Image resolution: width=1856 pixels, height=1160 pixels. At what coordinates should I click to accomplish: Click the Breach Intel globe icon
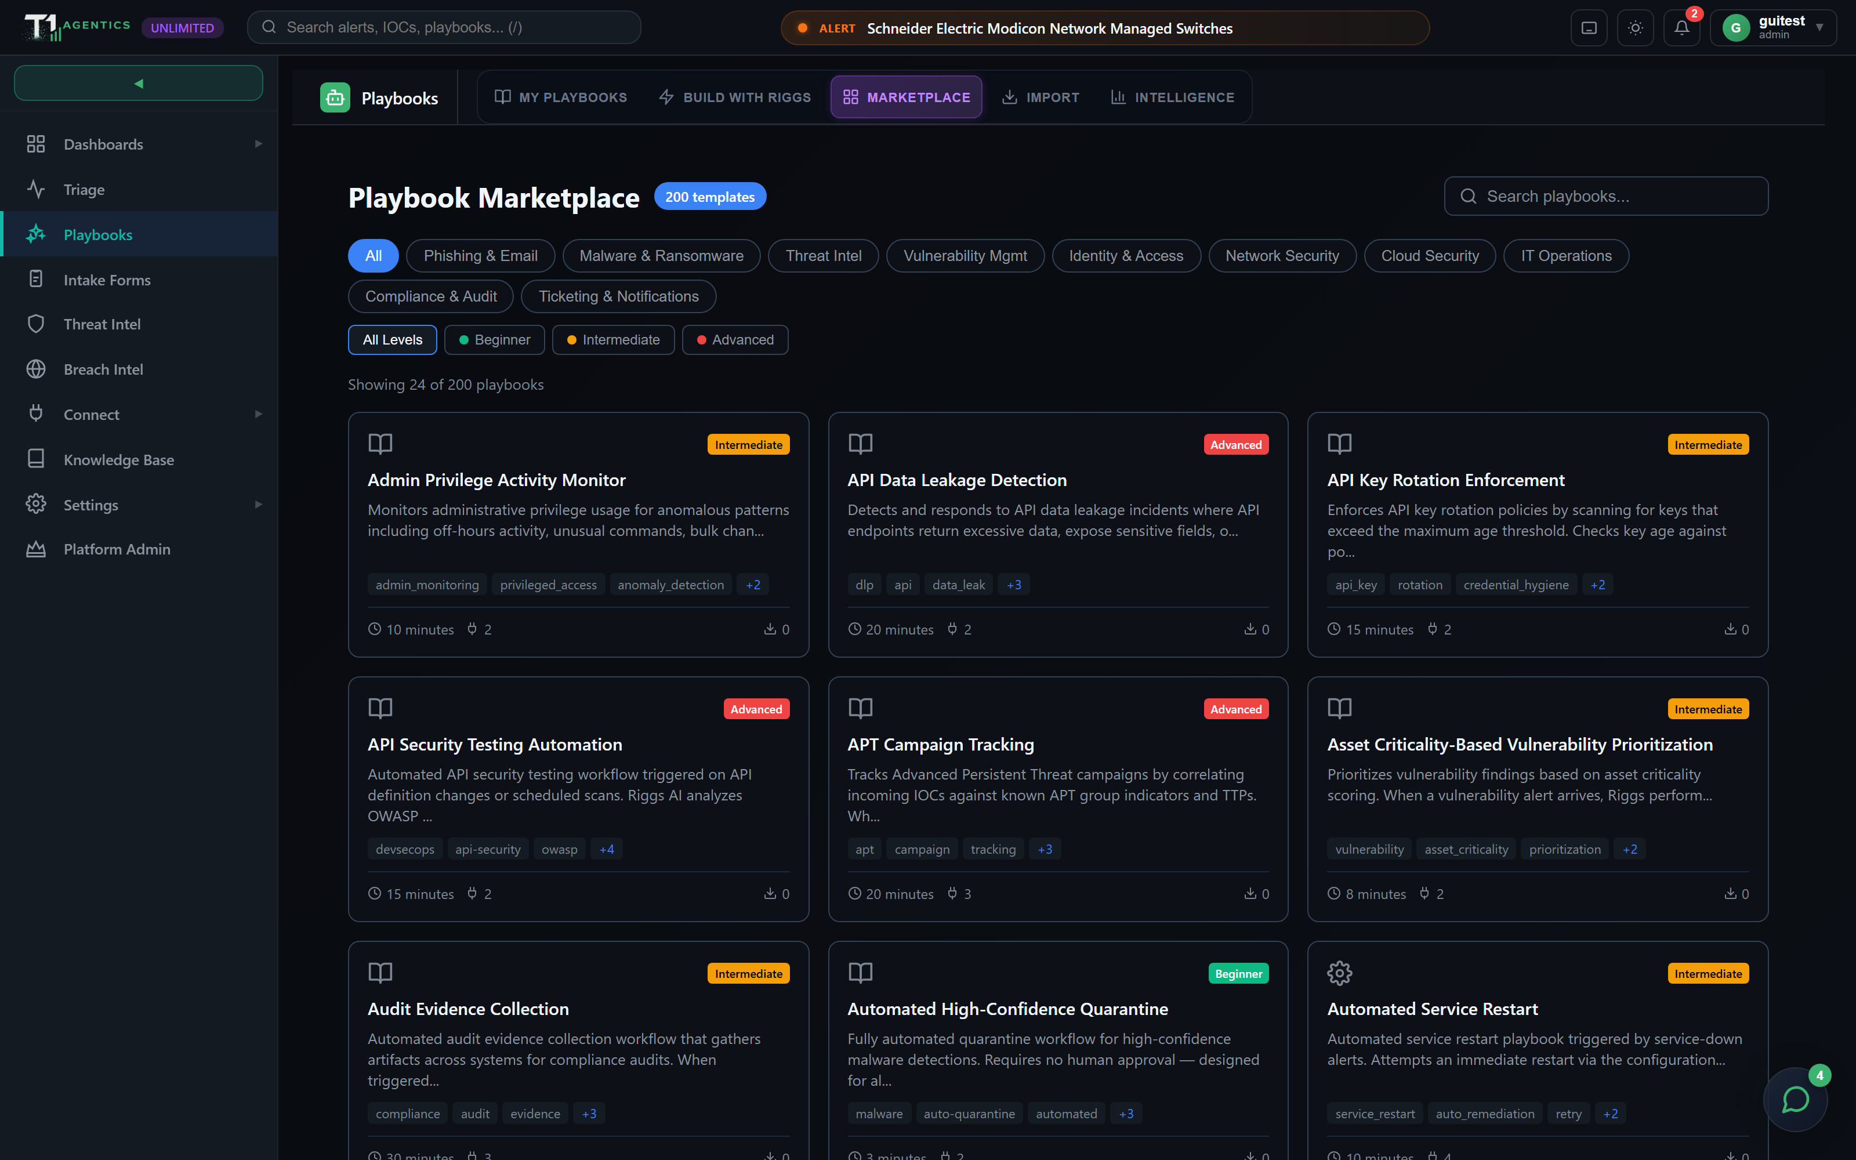tap(36, 369)
